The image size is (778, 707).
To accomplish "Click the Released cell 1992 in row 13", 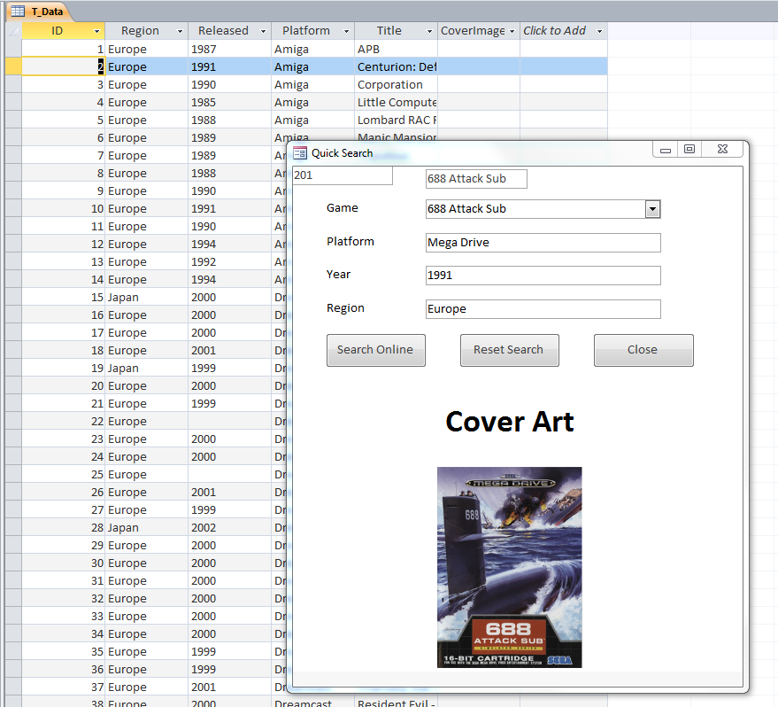I will tap(230, 262).
